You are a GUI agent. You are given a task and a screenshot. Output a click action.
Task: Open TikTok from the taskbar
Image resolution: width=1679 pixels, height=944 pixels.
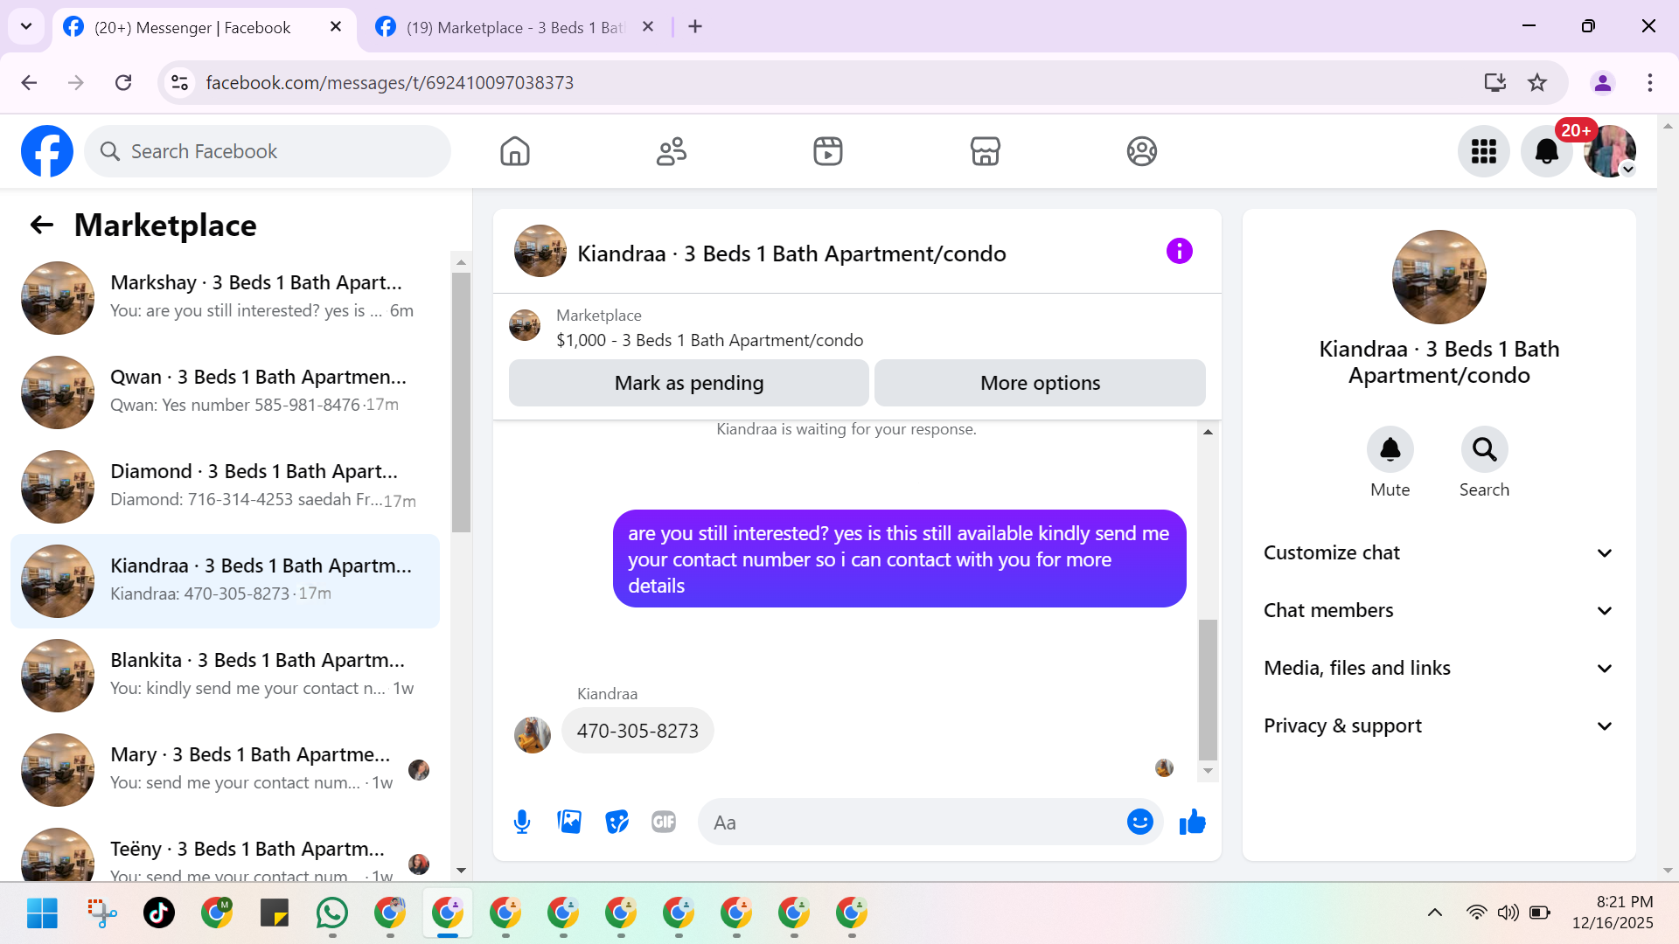click(159, 913)
